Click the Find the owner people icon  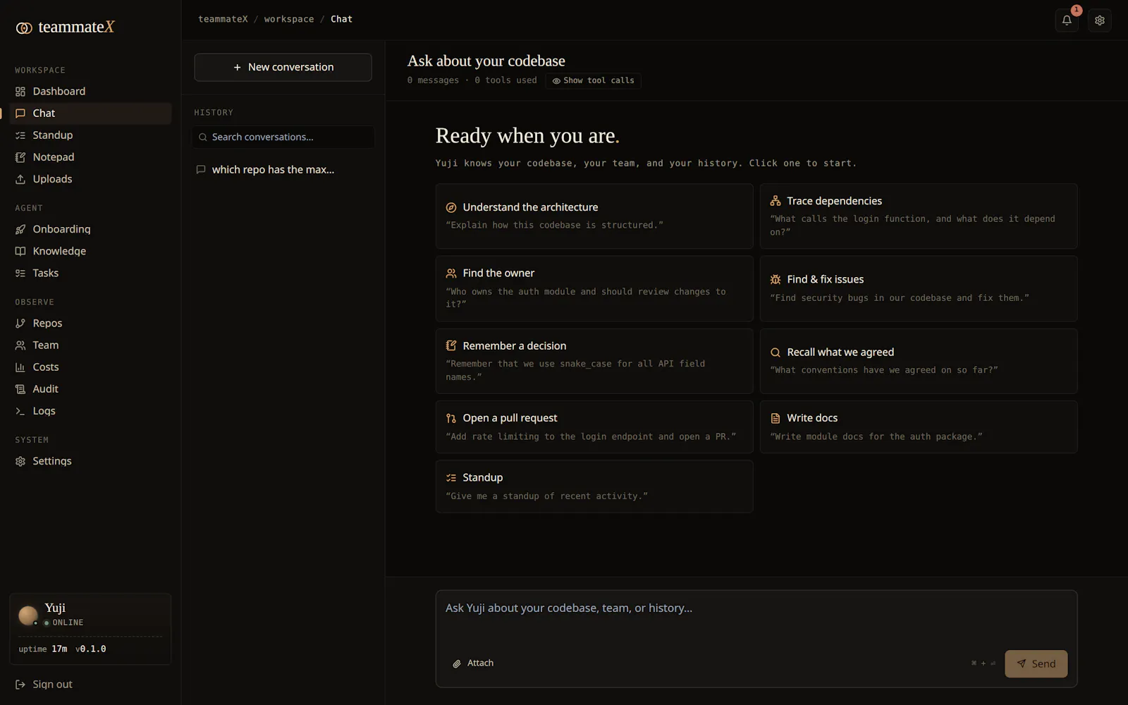pyautogui.click(x=451, y=274)
